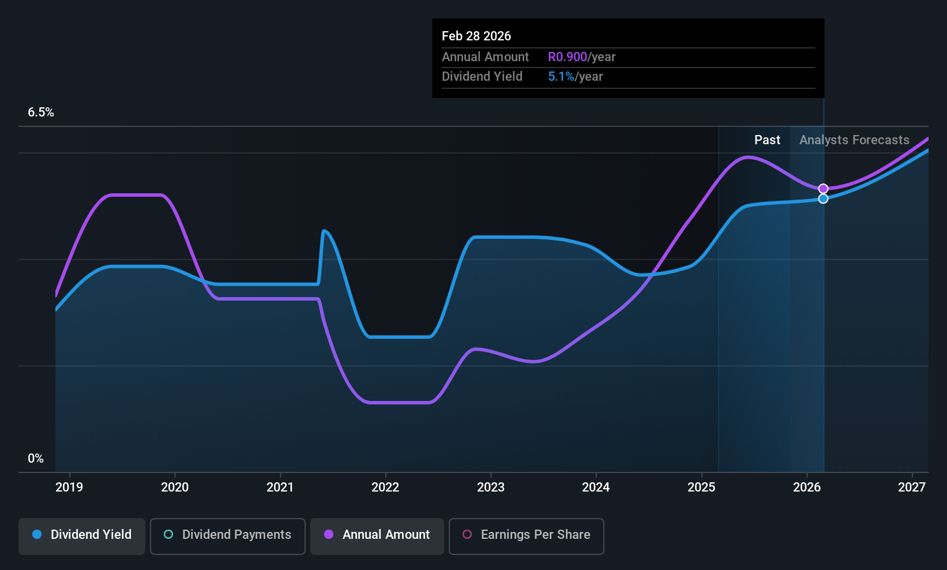Click the 2023 x-axis label
Image resolution: width=947 pixels, height=570 pixels.
pos(491,487)
